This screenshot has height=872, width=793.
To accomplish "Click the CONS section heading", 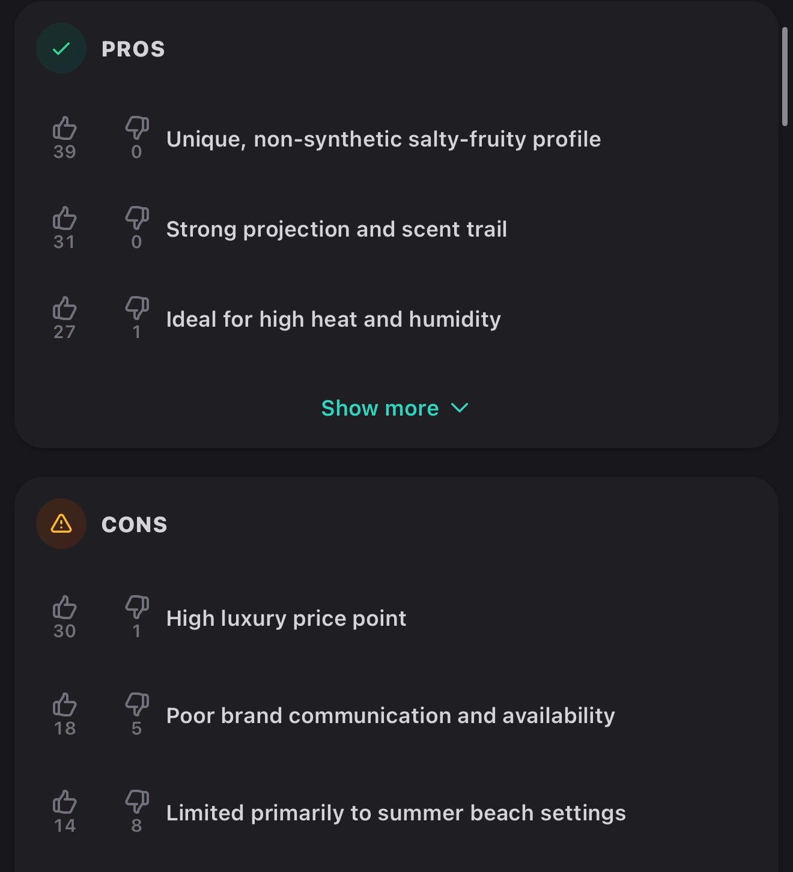I will tap(135, 525).
